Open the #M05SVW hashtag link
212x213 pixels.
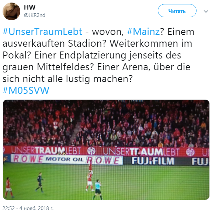(x=26, y=90)
